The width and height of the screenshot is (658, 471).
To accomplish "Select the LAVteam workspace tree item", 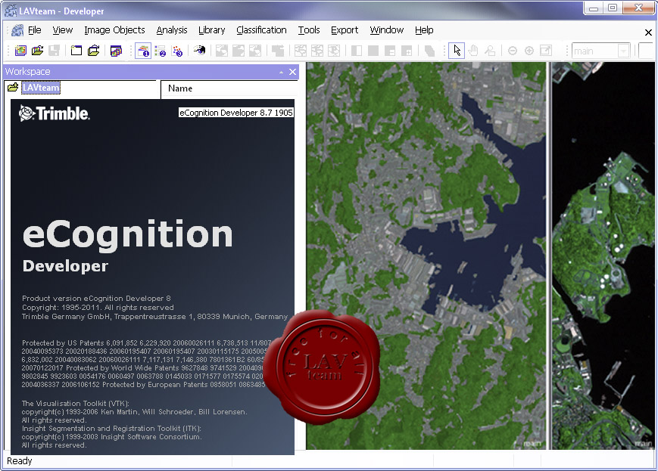I will click(41, 88).
